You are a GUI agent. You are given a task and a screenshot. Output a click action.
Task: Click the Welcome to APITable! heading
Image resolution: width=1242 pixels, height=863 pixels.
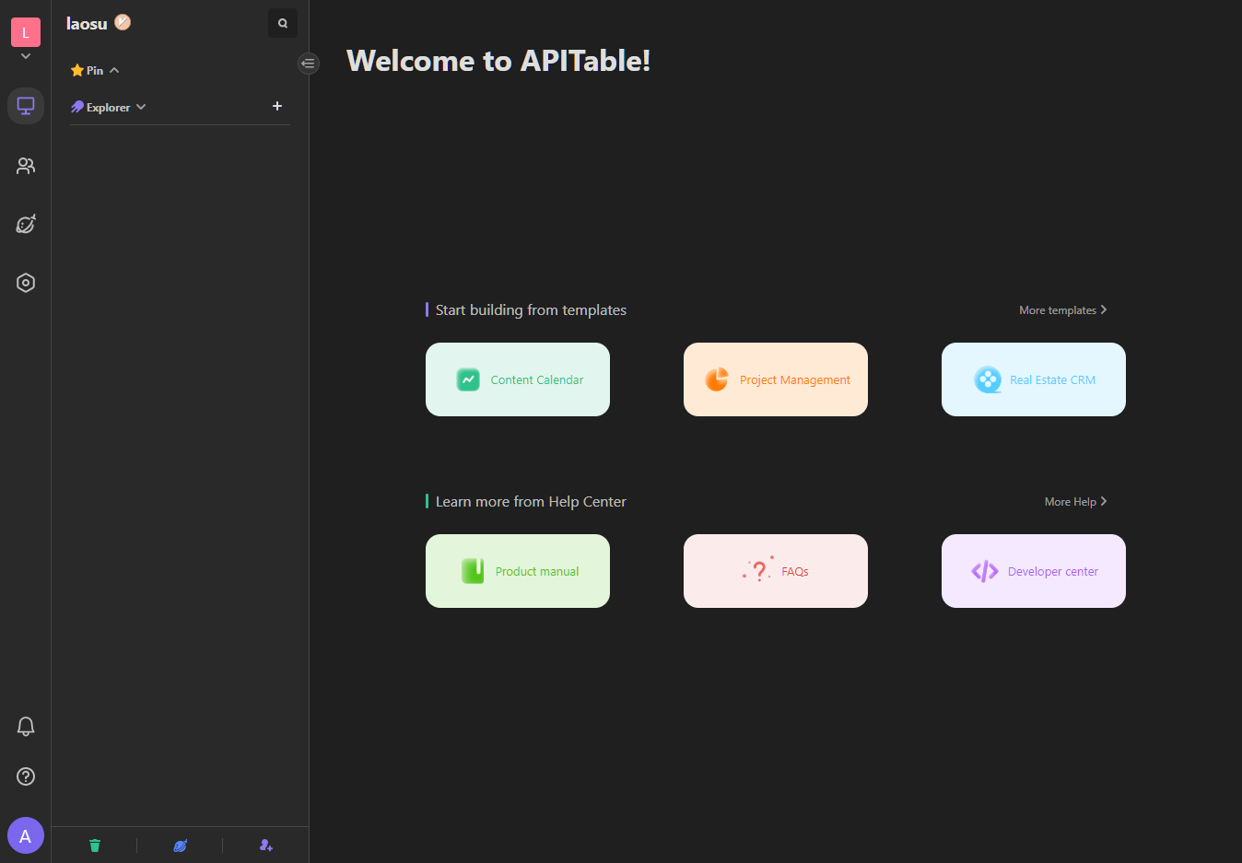[x=498, y=61]
